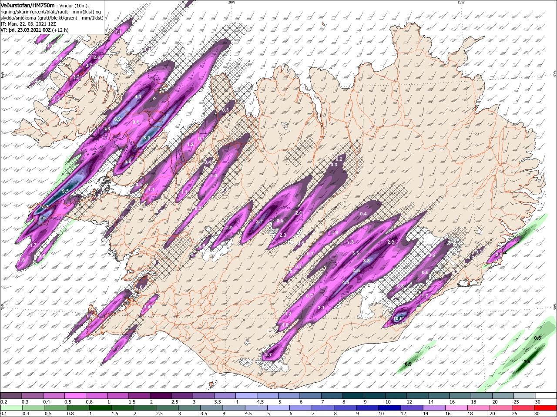Click upper-row legend swatch between 8 and 9
This screenshot has width=557, height=417.
pyautogui.click(x=353, y=396)
